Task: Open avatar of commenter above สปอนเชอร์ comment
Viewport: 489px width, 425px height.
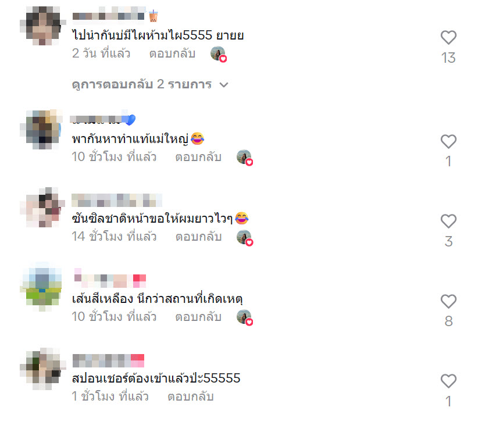Action: (x=42, y=369)
